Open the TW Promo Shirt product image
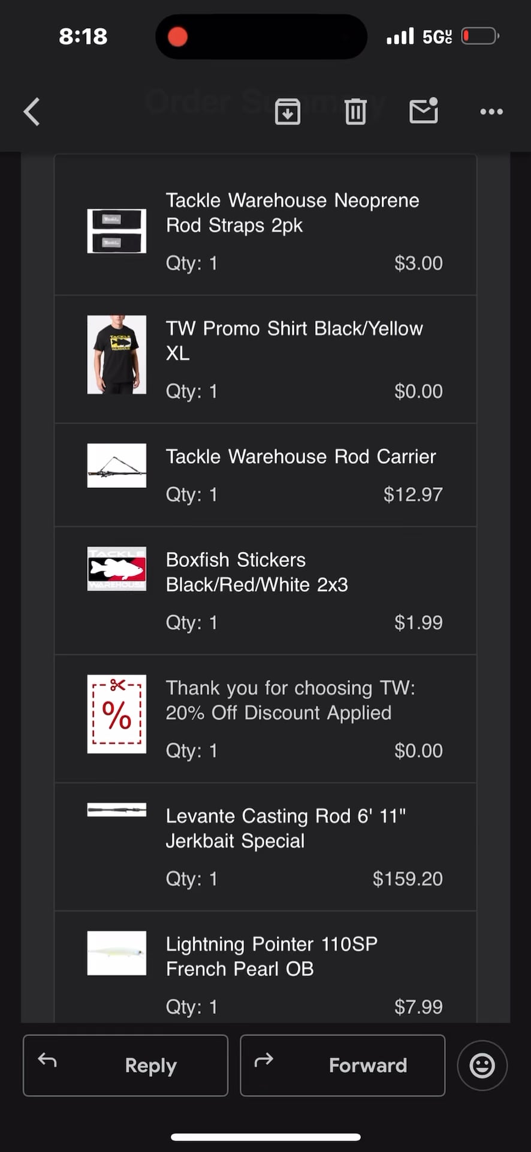Image resolution: width=531 pixels, height=1152 pixels. tap(117, 355)
